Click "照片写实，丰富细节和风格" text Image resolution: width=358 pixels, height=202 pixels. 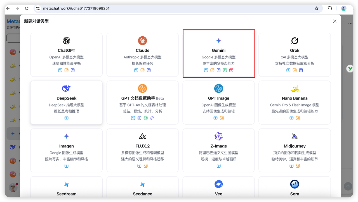pos(66,159)
